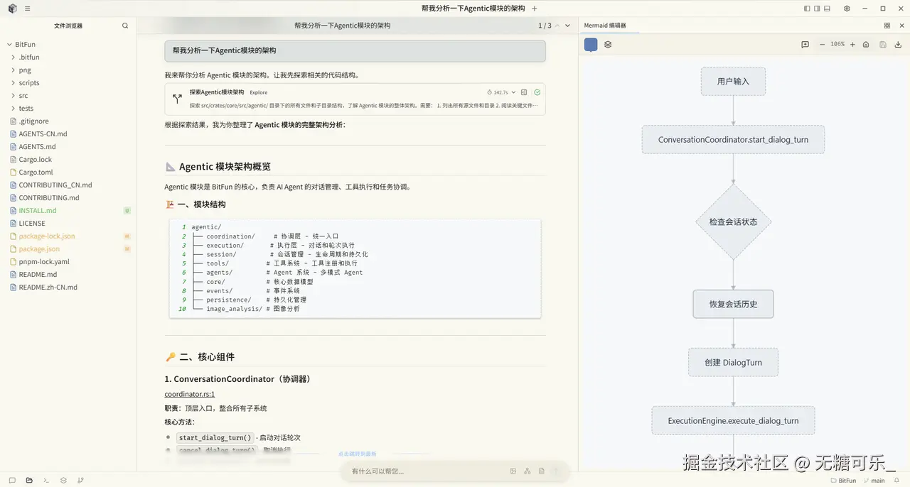Open settings via the gear icon
Viewport: 910px width, 487px height.
tap(847, 9)
